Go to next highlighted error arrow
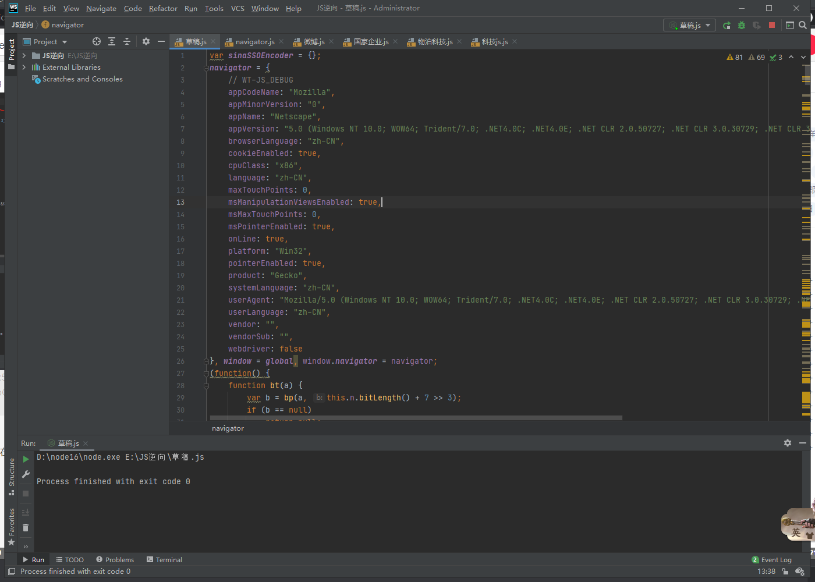 (x=803, y=57)
